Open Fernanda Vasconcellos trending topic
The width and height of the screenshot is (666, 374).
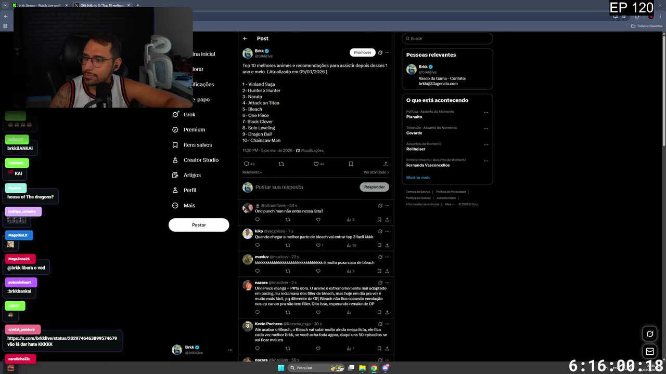428,165
